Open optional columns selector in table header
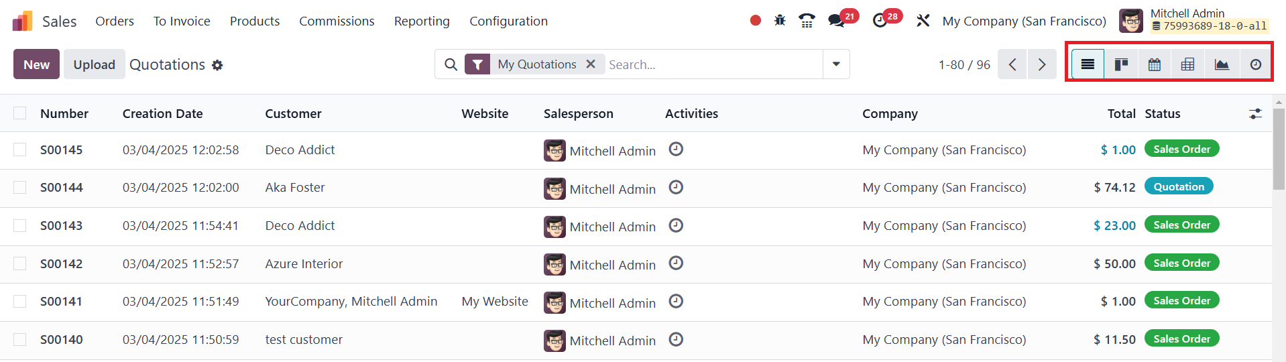Viewport: 1286px width, 362px height. pyautogui.click(x=1255, y=114)
